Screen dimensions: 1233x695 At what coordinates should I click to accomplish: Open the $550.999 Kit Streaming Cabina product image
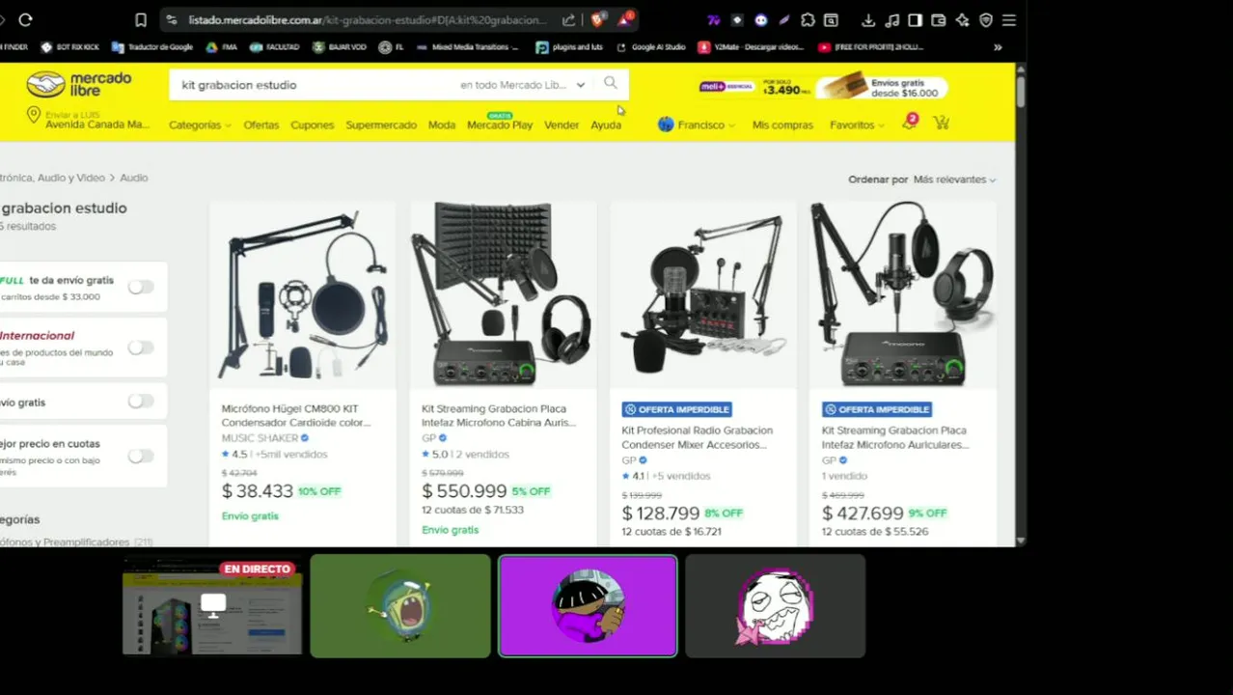503,294
